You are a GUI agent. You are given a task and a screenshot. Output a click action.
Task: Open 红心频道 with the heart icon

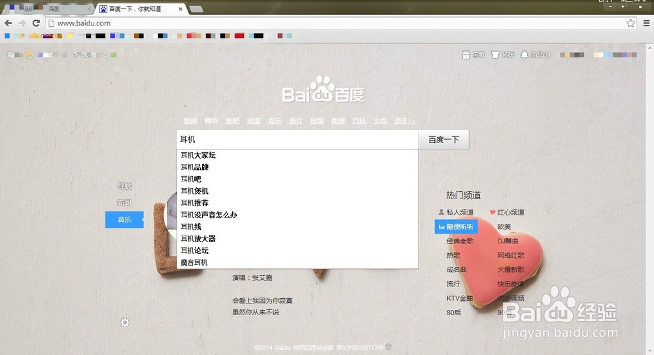(507, 212)
